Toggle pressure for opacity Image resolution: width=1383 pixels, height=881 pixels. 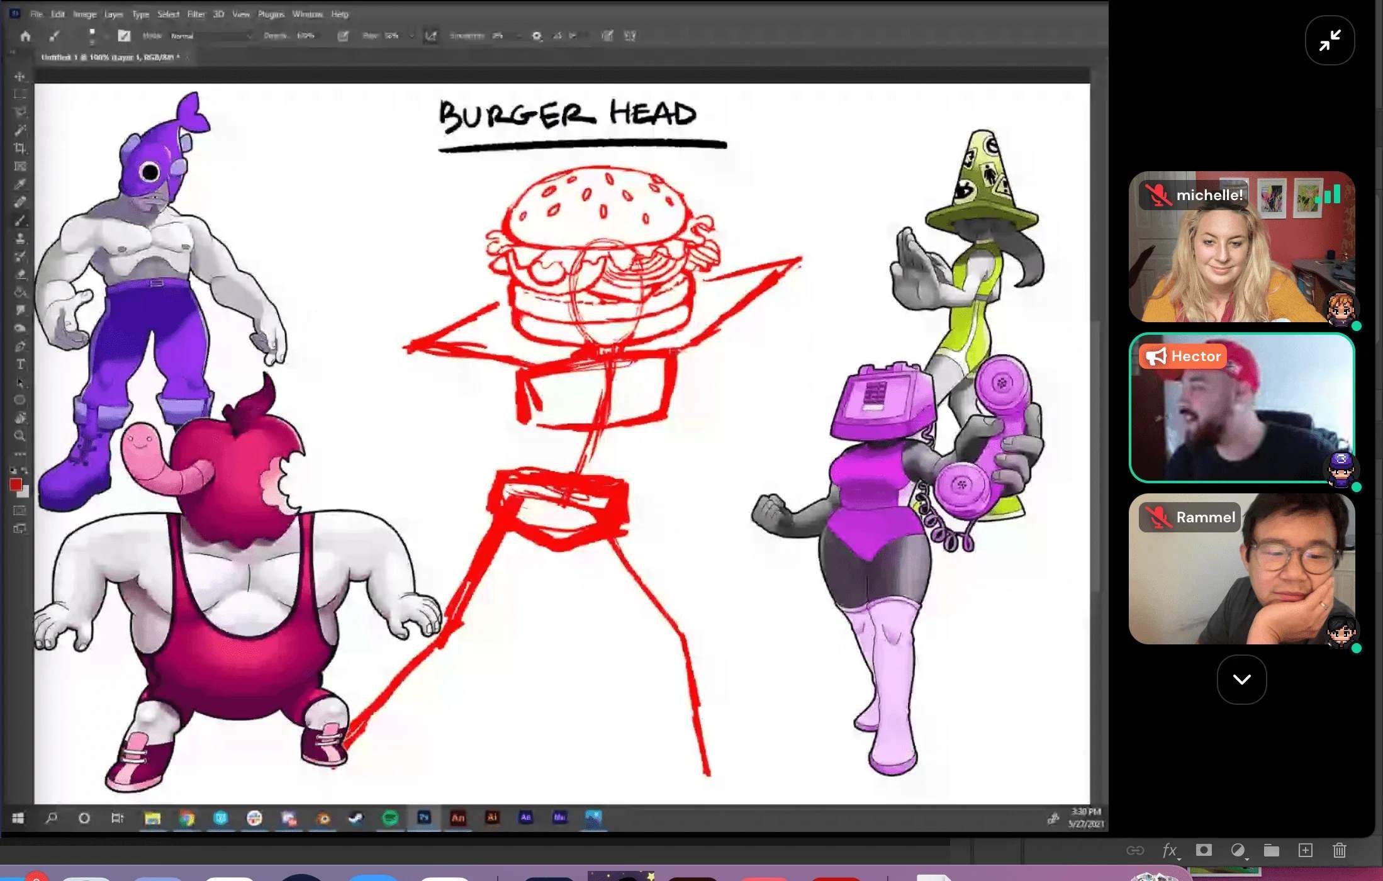coord(343,36)
